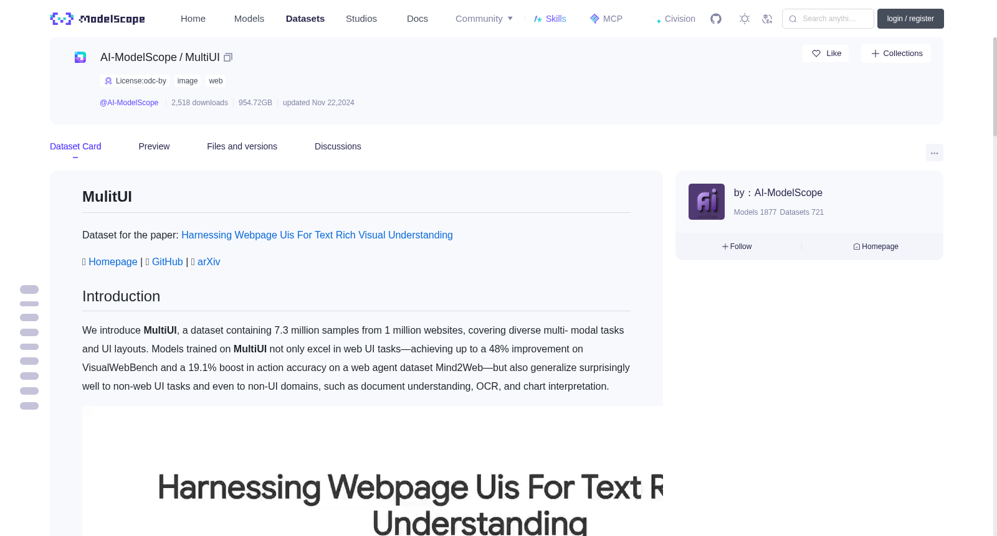Click the paper title image in the card

(x=373, y=471)
